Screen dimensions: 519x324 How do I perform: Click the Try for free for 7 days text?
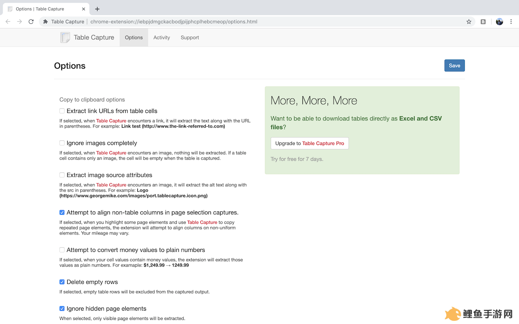tap(297, 159)
